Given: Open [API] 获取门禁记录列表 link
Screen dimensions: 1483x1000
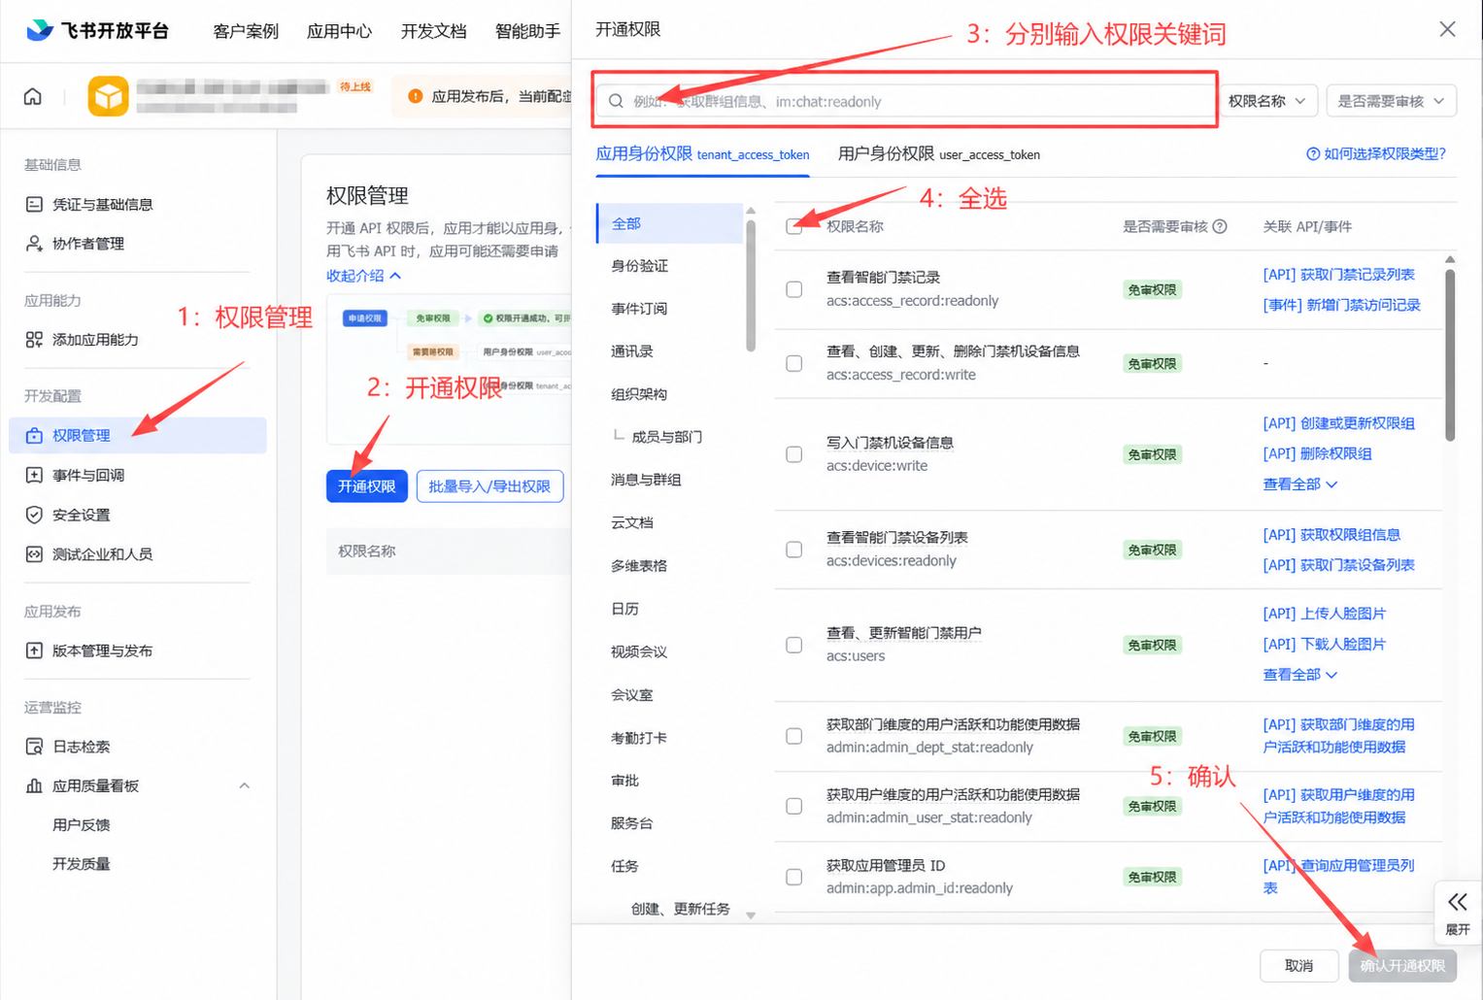Looking at the screenshot, I should (1338, 275).
